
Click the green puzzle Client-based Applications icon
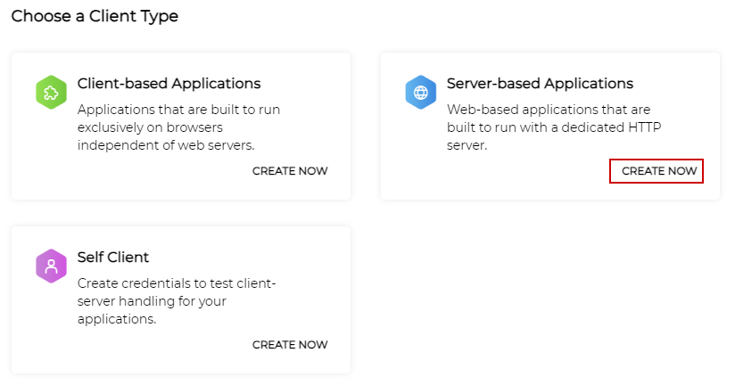[x=51, y=93]
